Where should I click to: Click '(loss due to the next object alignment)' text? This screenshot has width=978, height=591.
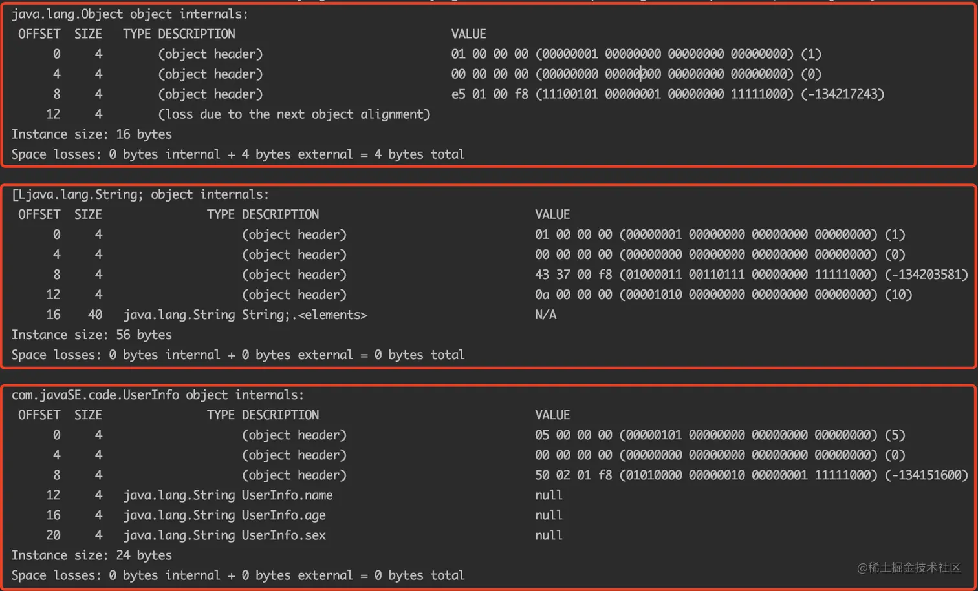tap(294, 114)
